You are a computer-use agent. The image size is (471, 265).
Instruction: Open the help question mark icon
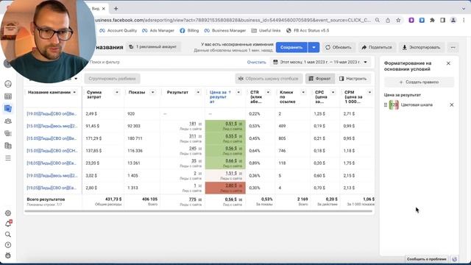click(8, 245)
